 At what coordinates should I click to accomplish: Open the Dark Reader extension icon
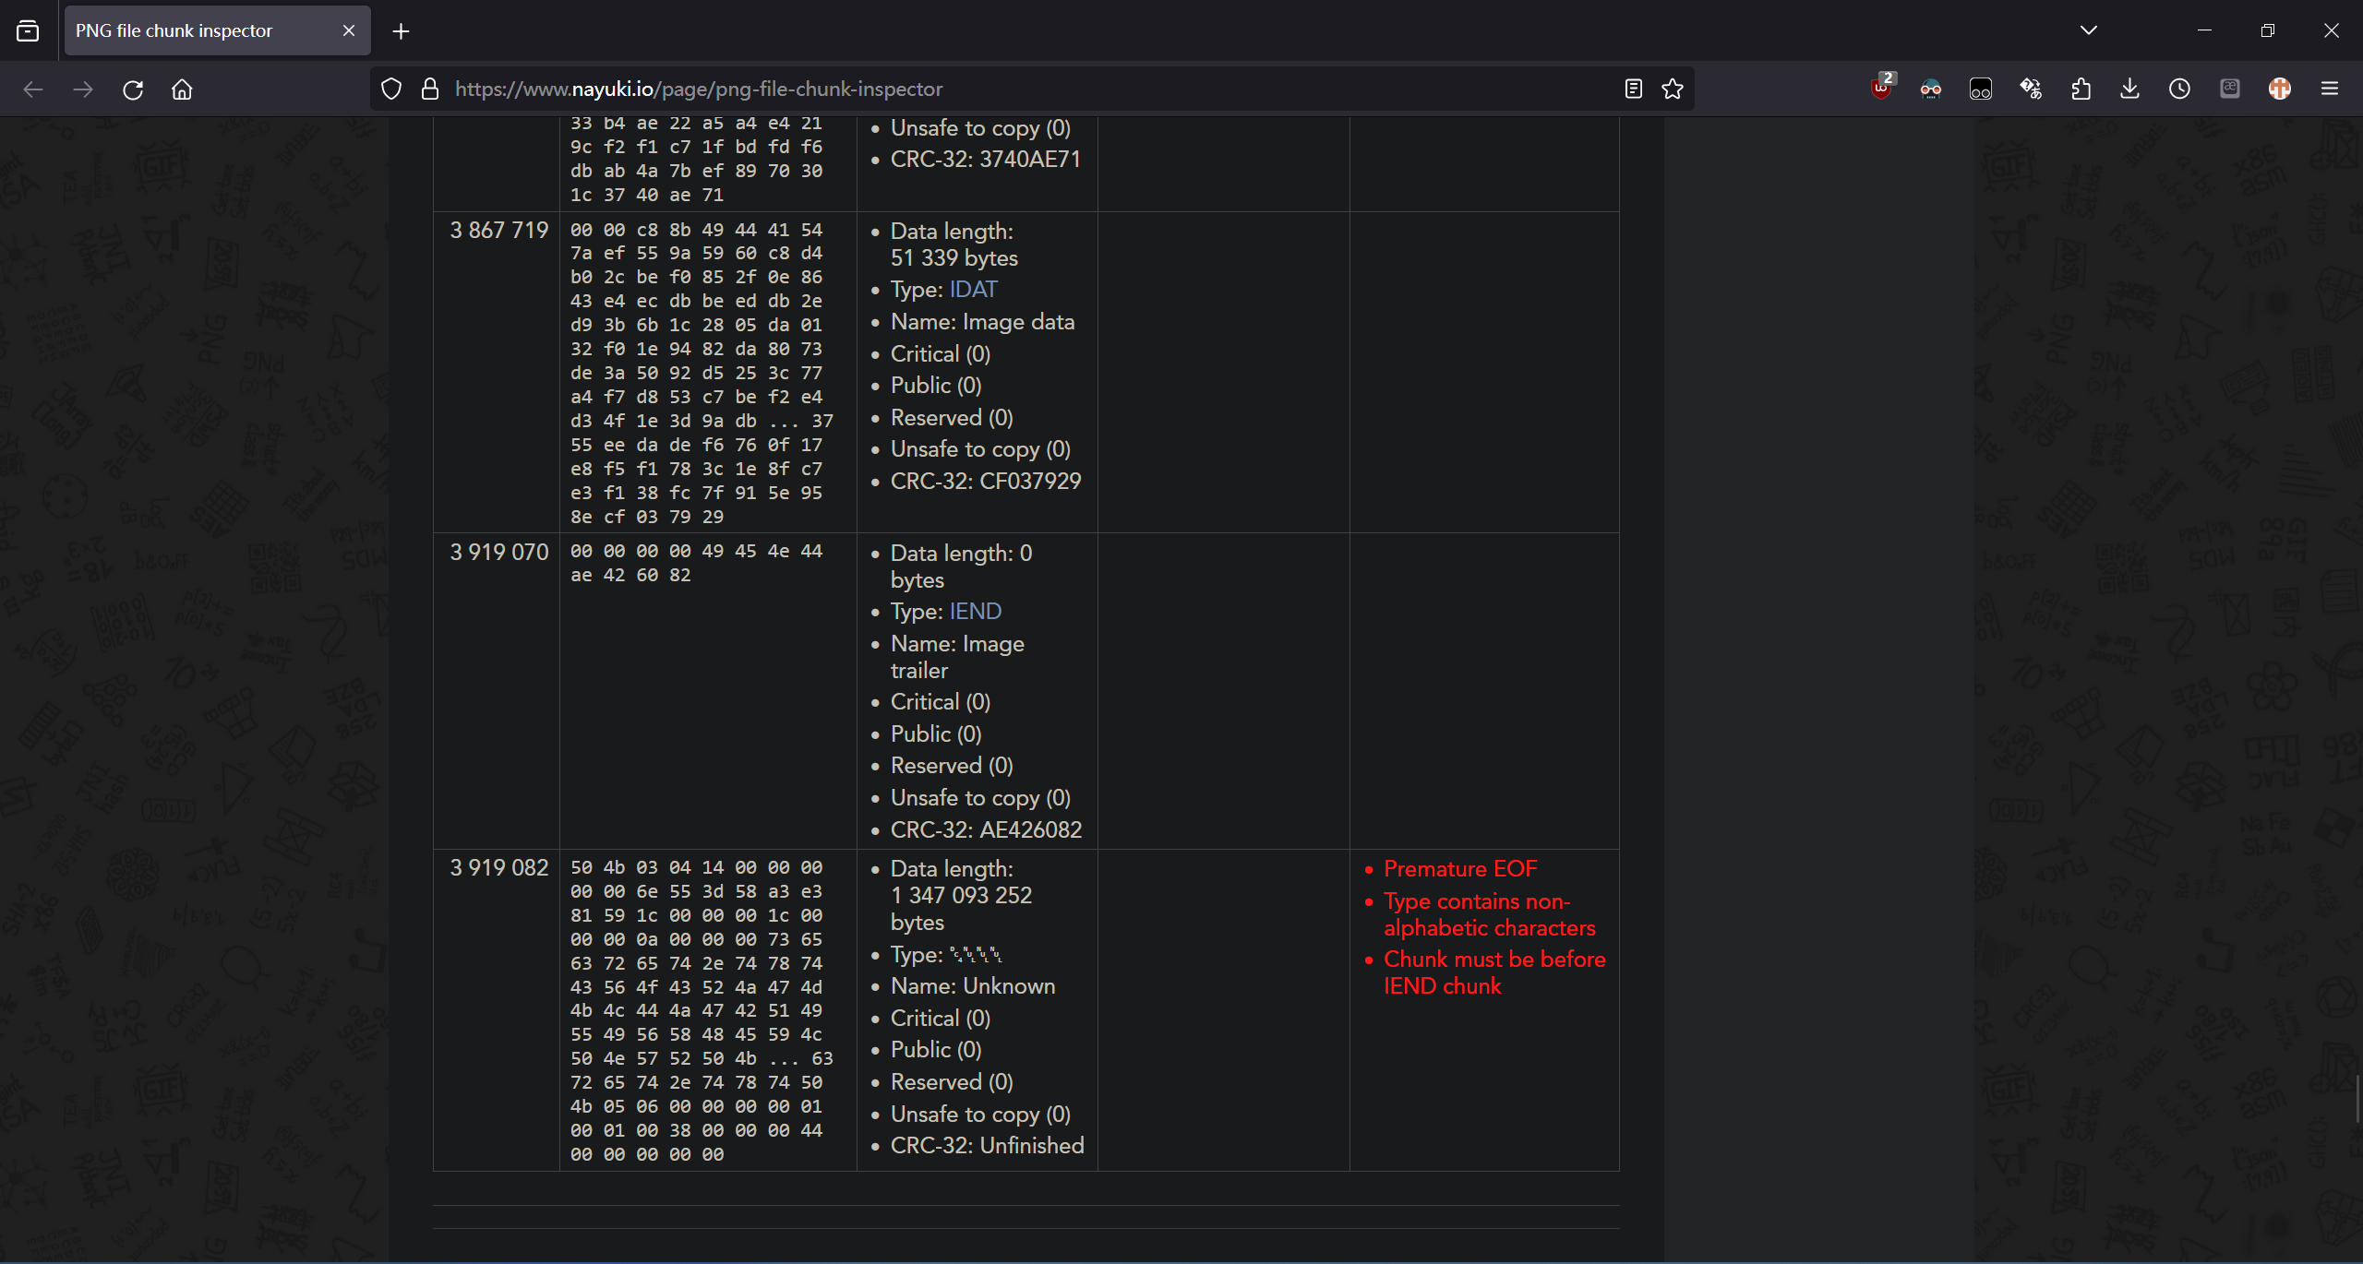(1931, 89)
